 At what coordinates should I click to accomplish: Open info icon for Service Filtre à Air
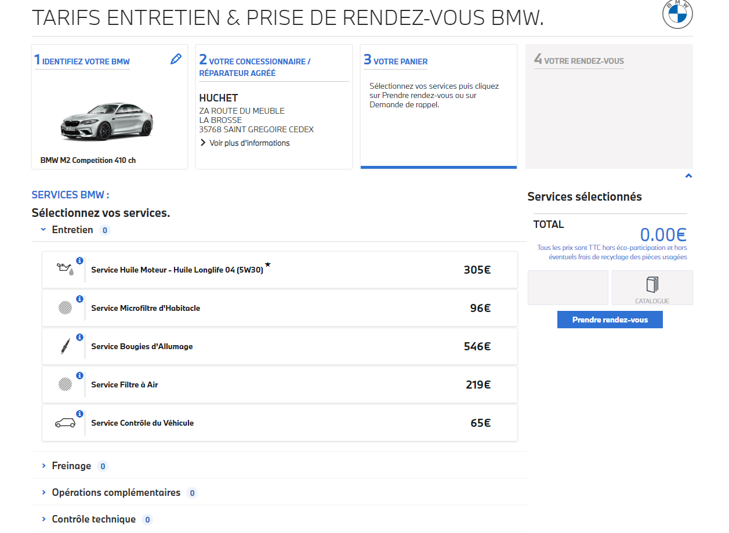coord(80,375)
